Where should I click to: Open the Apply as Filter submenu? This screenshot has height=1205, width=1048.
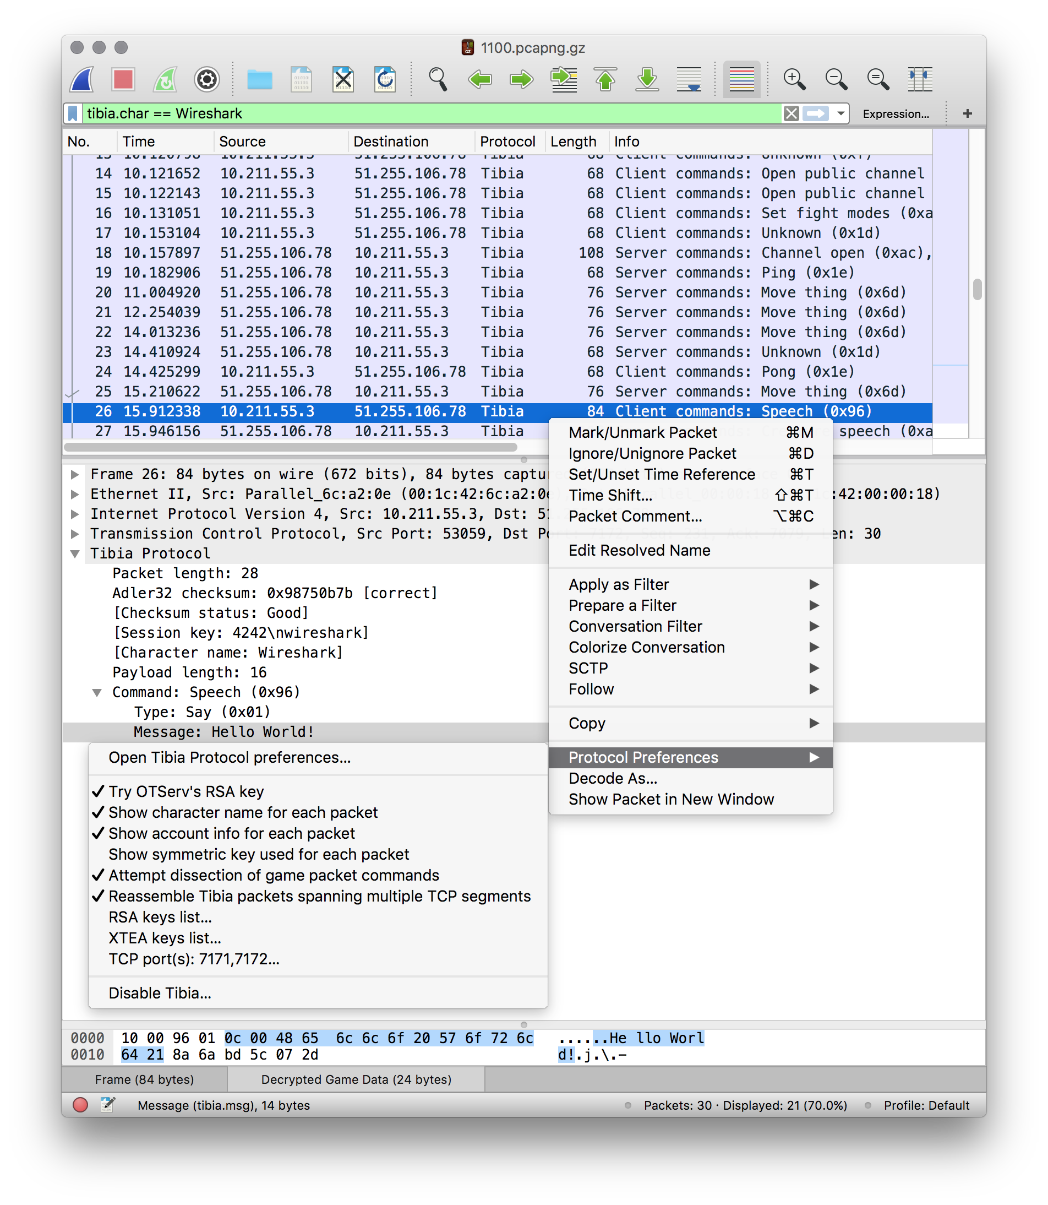[691, 584]
